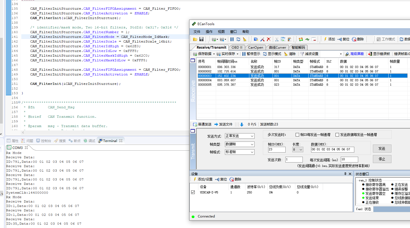Switch to the OBD II tab
The image size is (410, 228).
[x=237, y=48]
